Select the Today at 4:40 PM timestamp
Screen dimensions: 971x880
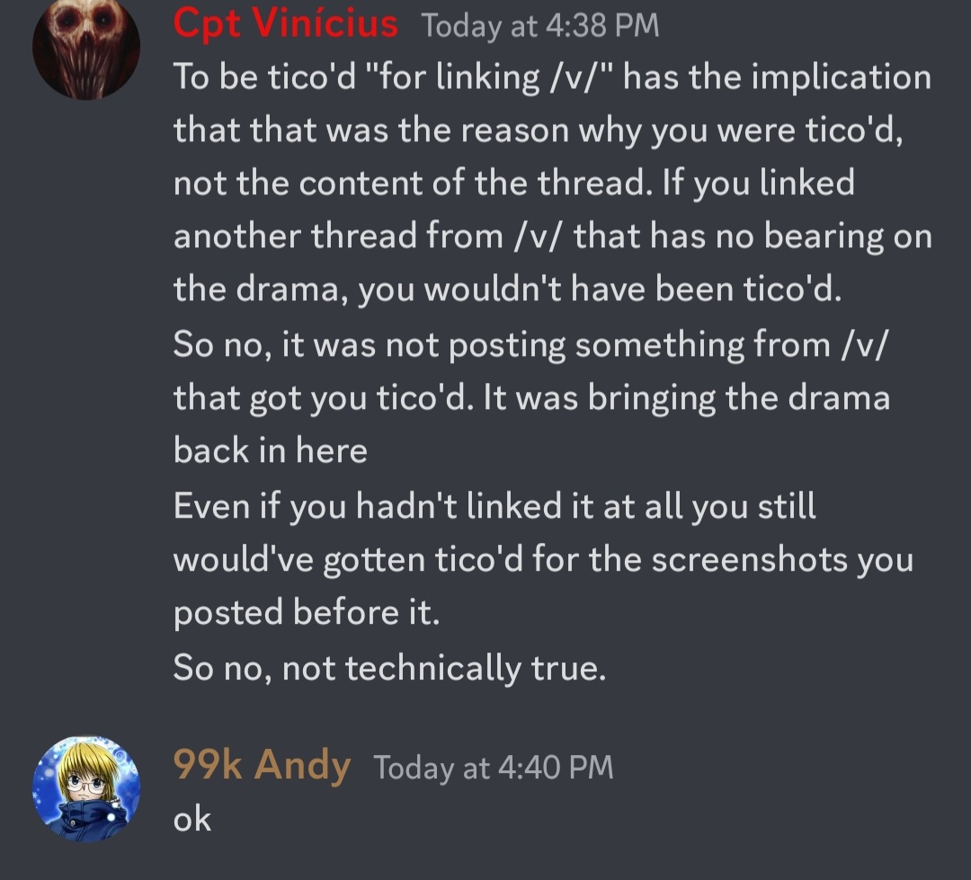(494, 768)
